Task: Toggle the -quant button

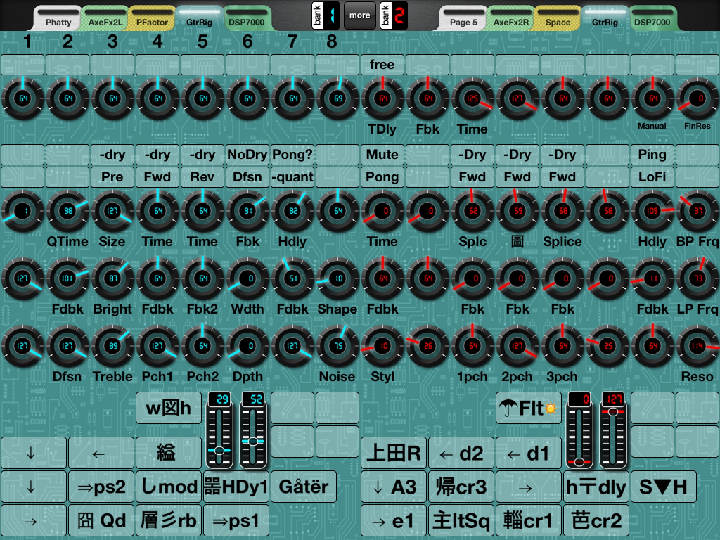Action: 292,176
